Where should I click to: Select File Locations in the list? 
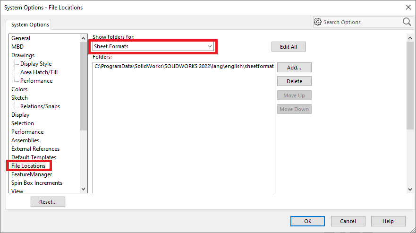point(28,166)
